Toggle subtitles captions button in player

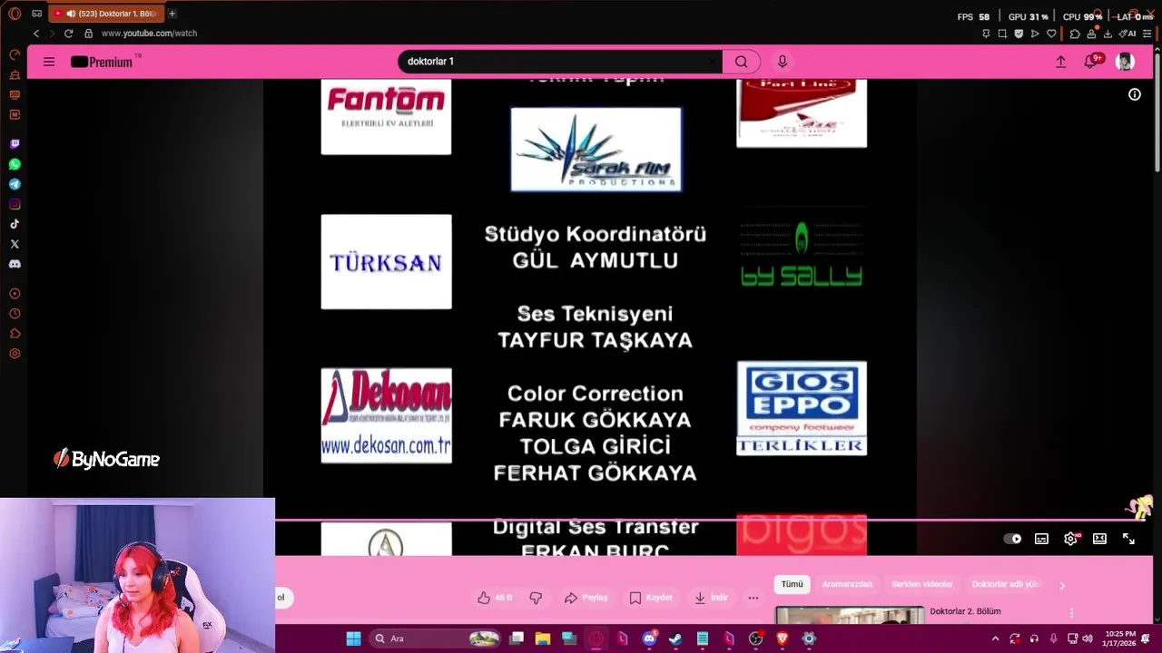click(x=1041, y=539)
